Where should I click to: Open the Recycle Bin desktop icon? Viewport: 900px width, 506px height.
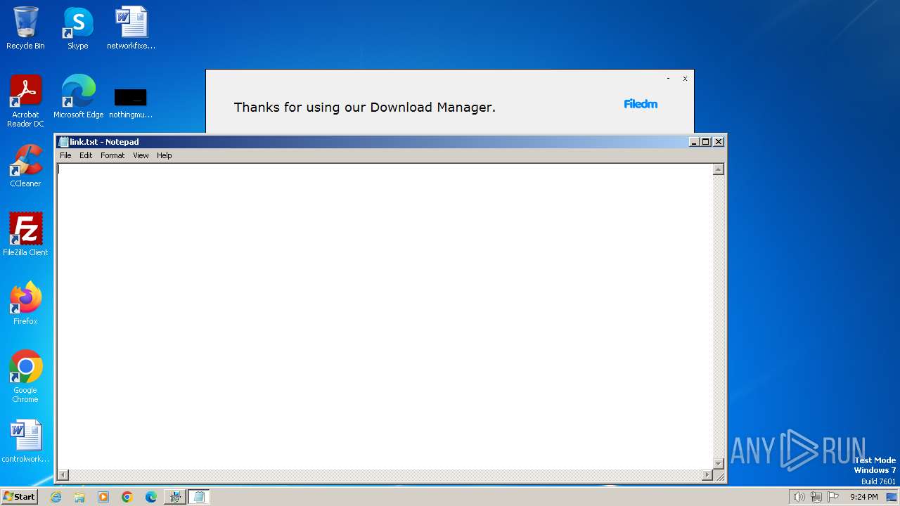pyautogui.click(x=25, y=28)
